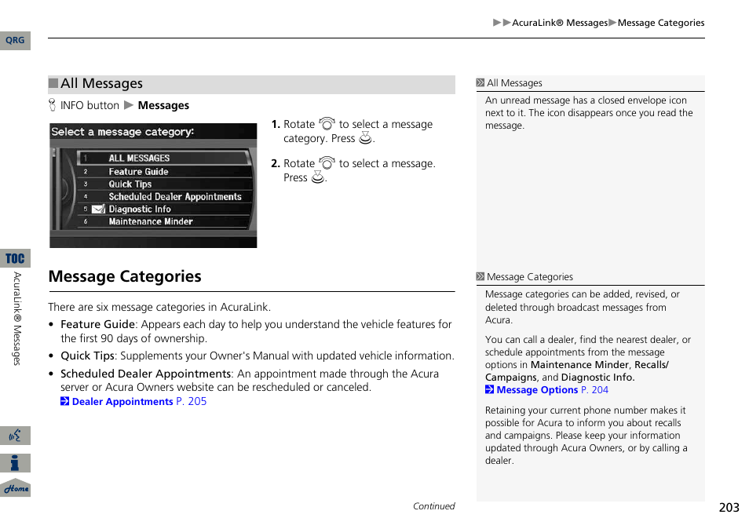Click the rotate dial icon in step 1
Image resolution: width=749 pixels, height=529 pixels.
(327, 124)
